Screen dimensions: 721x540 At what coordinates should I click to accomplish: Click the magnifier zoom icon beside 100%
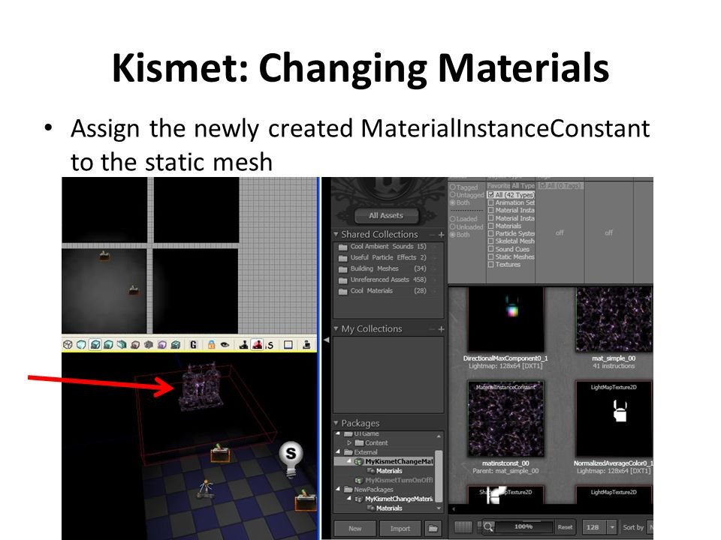[x=488, y=526]
